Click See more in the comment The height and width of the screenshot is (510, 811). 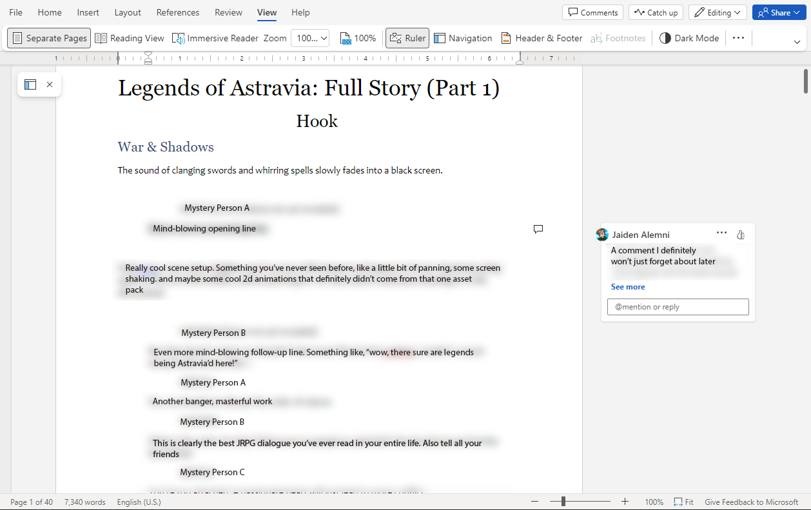628,287
